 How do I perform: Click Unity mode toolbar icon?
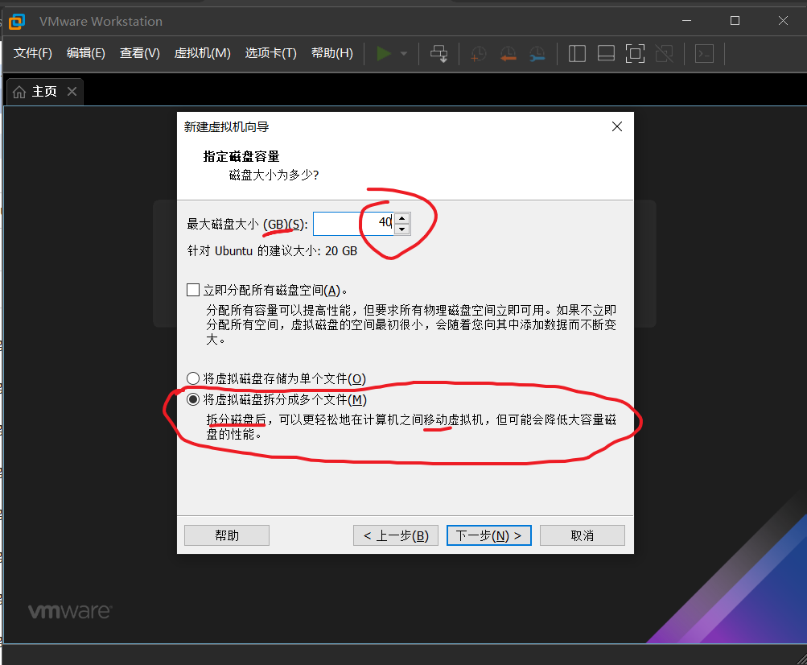pyautogui.click(x=665, y=54)
